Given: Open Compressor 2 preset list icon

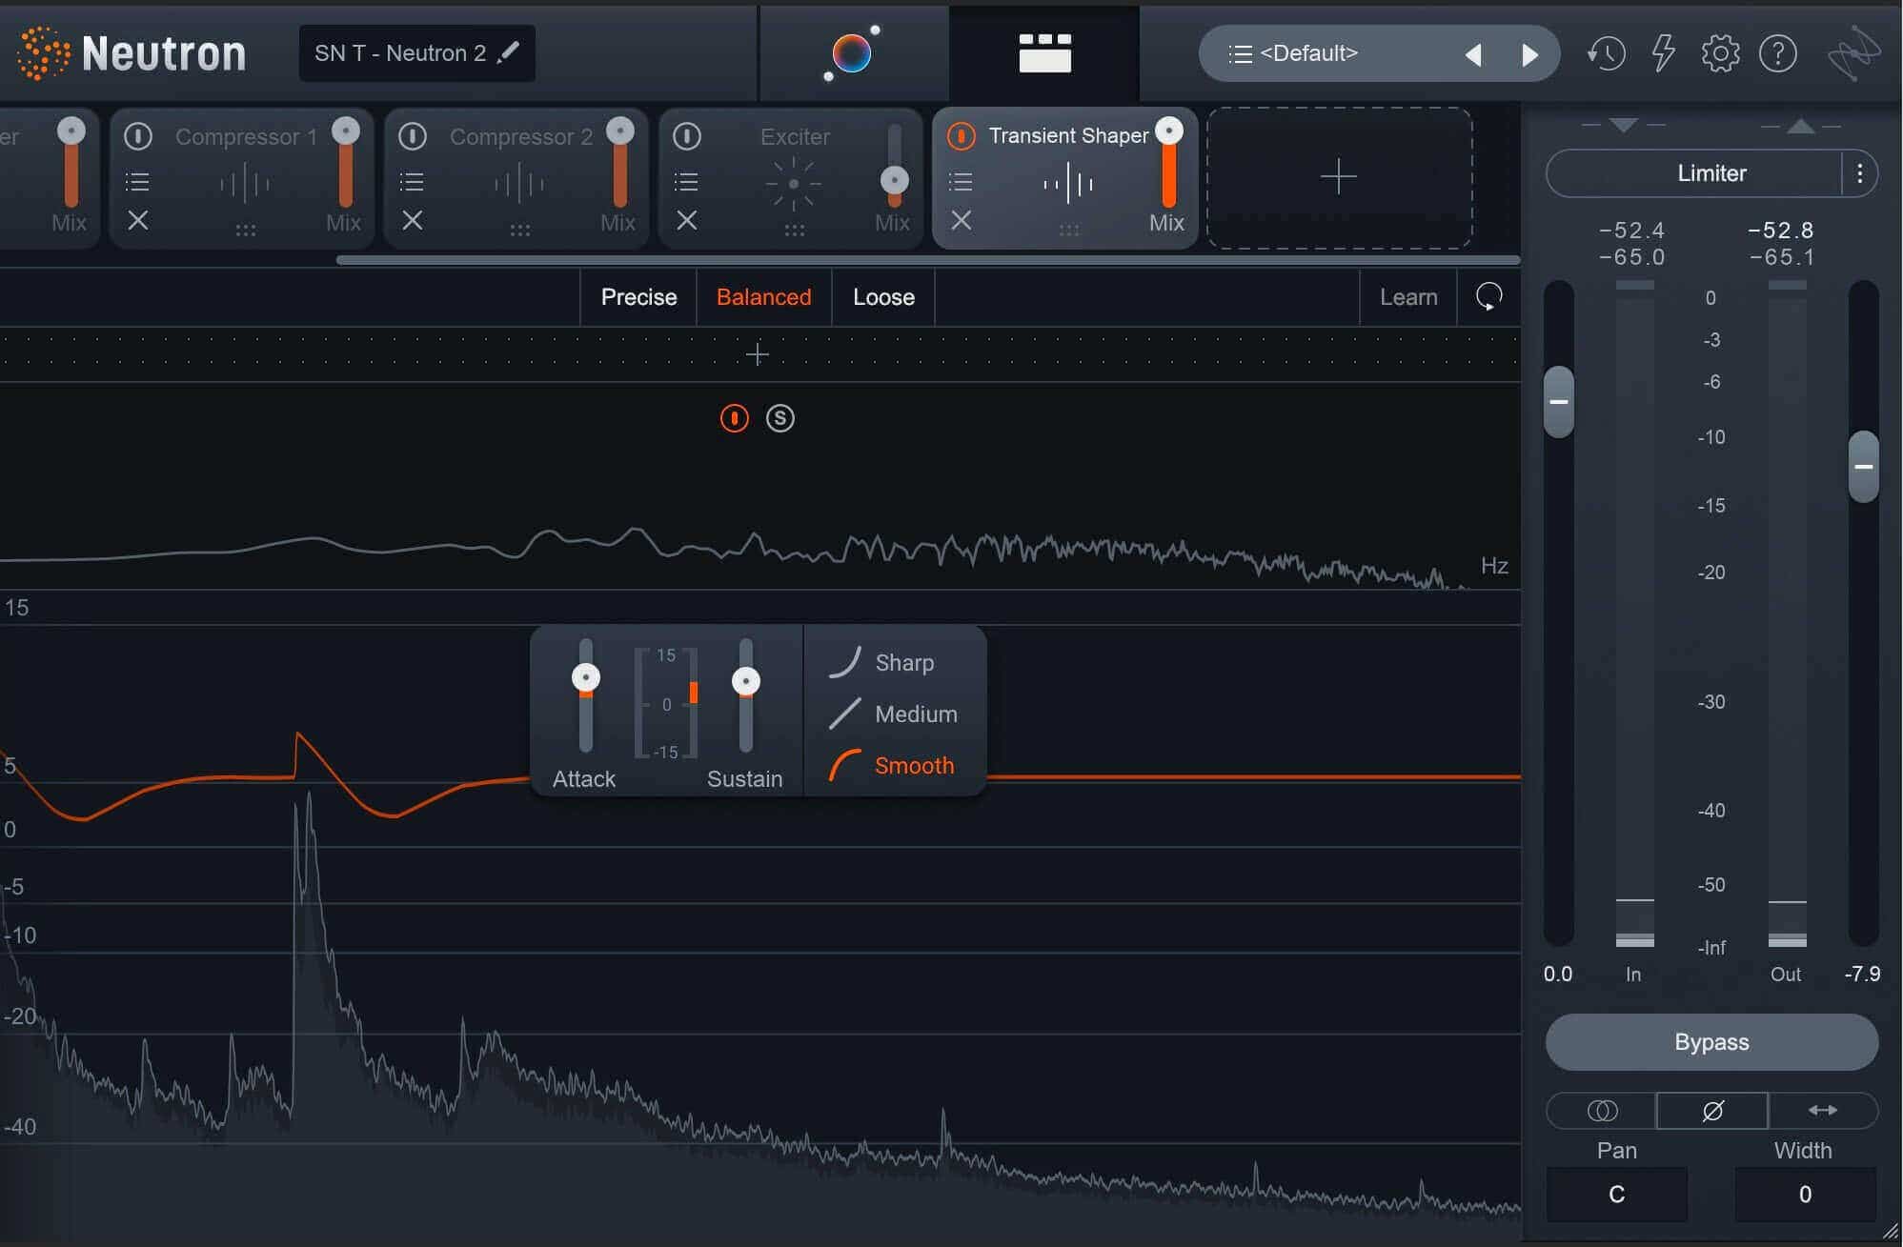Looking at the screenshot, I should [x=412, y=181].
